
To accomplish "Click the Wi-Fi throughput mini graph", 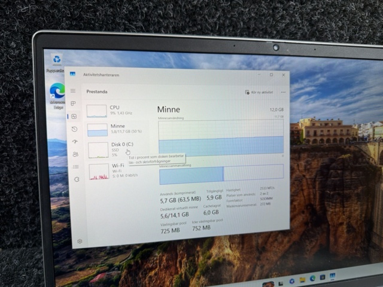I will pos(99,172).
